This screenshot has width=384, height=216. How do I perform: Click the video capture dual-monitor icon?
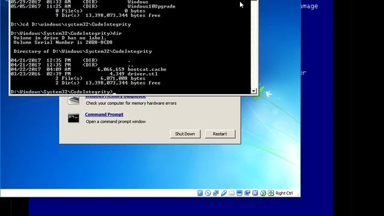(x=247, y=193)
